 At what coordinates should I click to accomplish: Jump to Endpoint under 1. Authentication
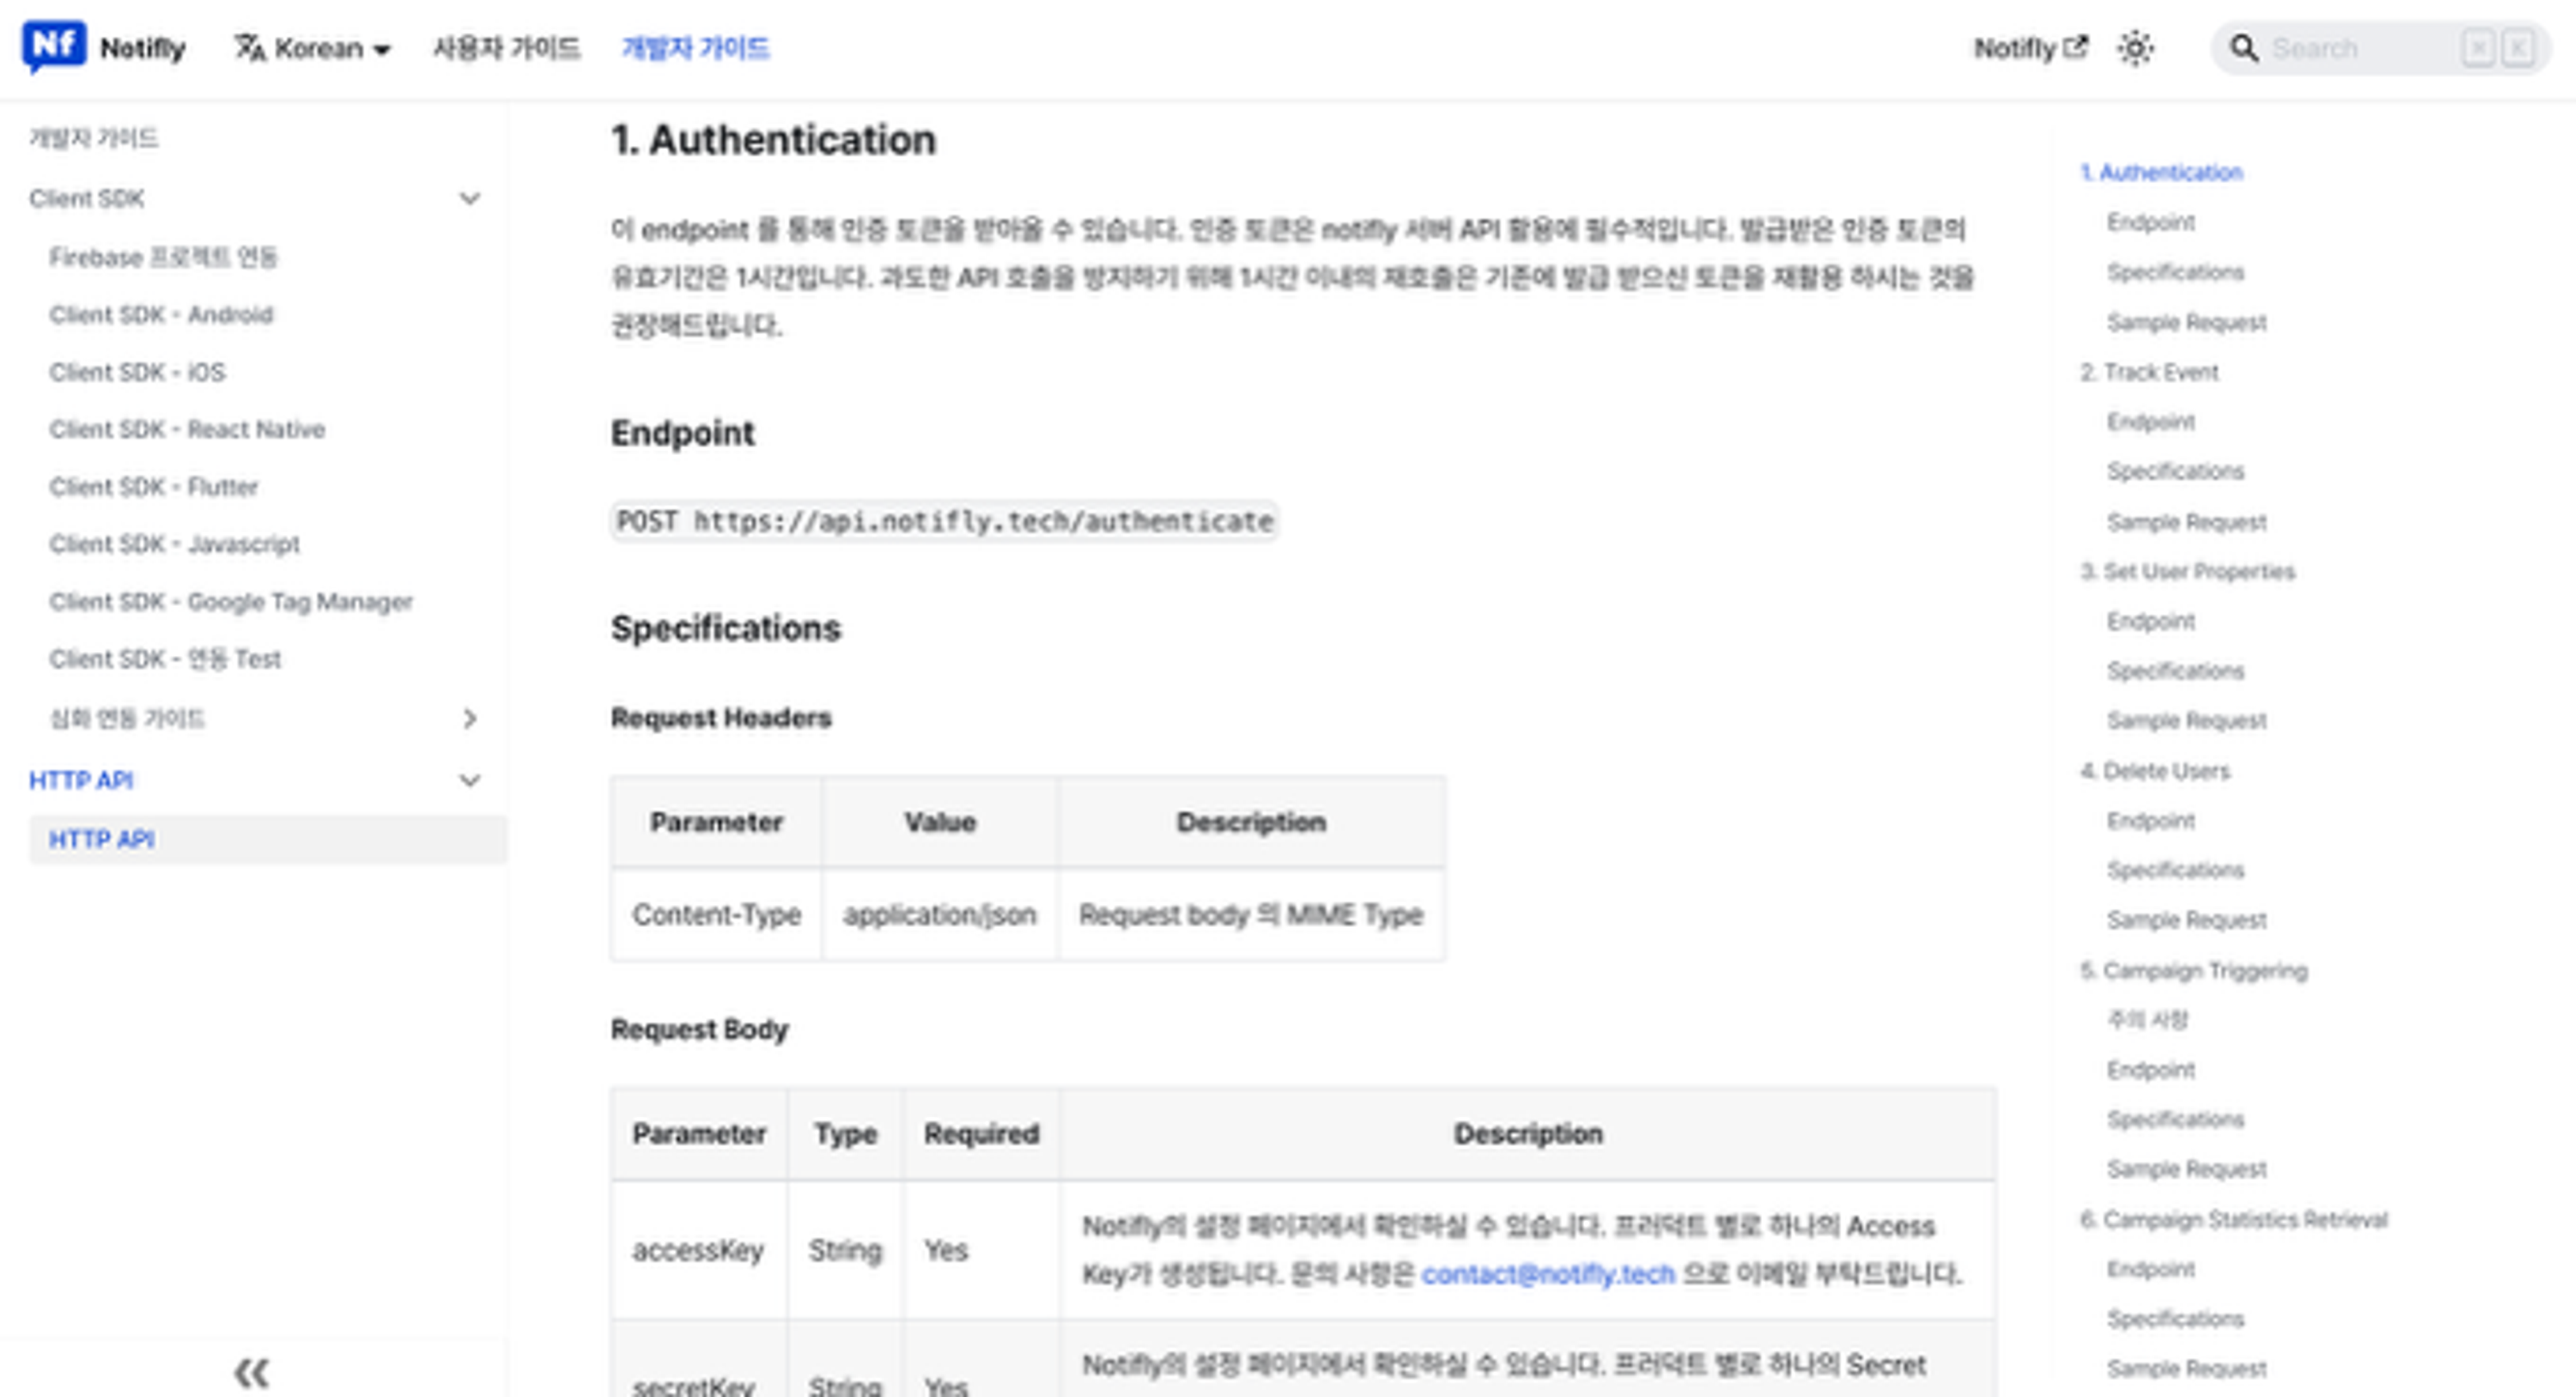click(2151, 222)
